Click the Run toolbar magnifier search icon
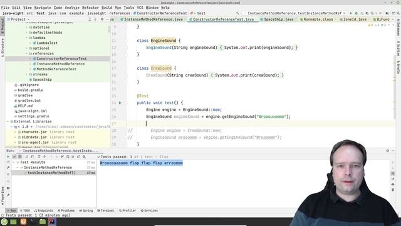 [84, 156]
